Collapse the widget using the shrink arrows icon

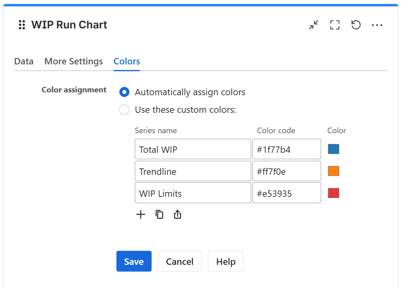[x=314, y=25]
